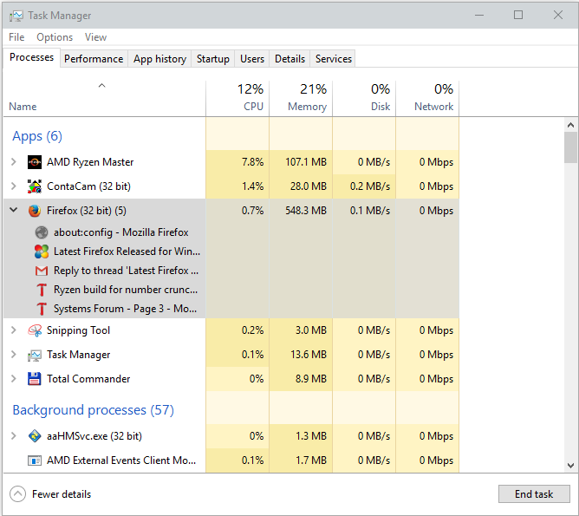The width and height of the screenshot is (579, 516).
Task: Click the Apps (6) group heading
Action: [x=37, y=136]
